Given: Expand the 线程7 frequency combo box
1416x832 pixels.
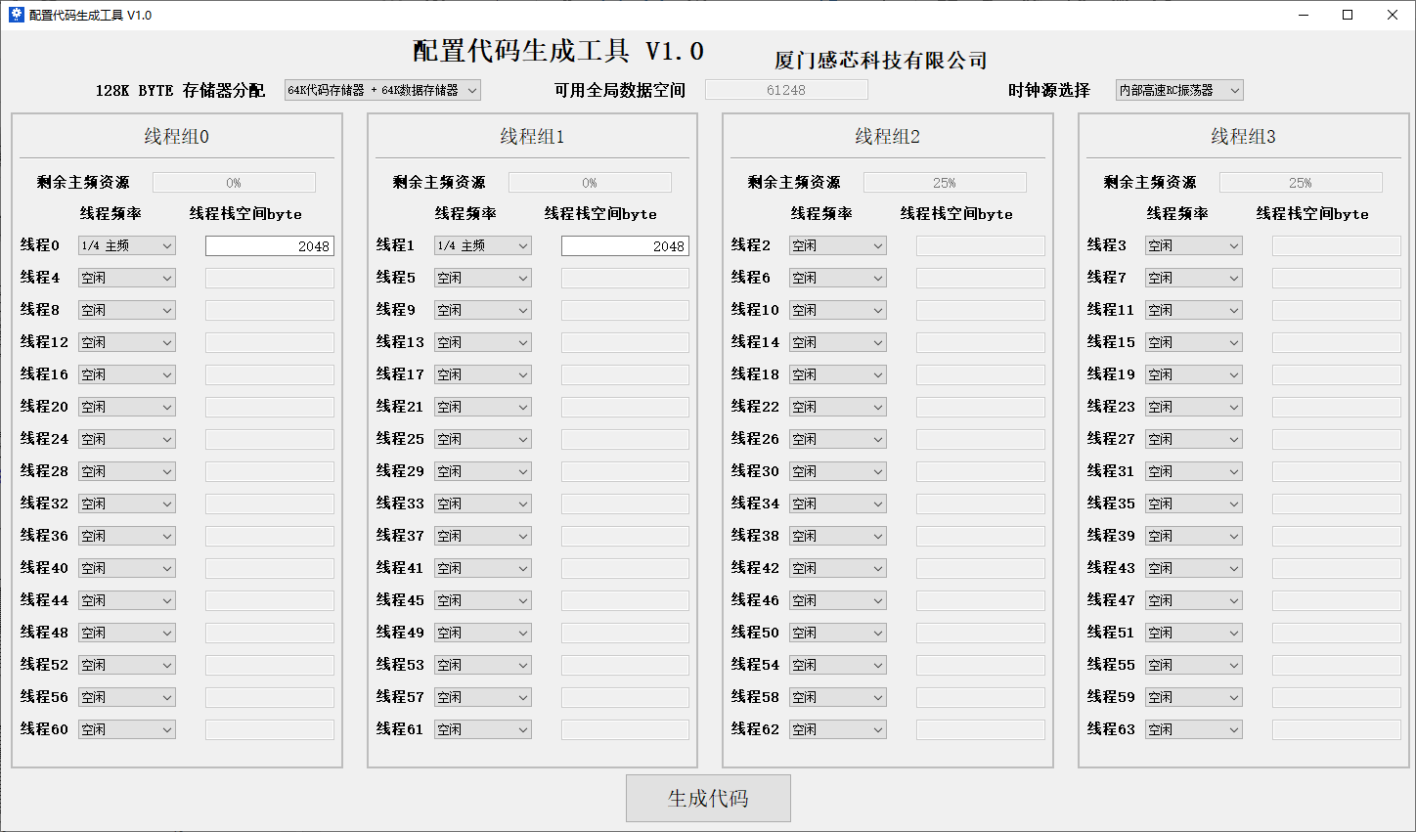Looking at the screenshot, I should coord(1194,278).
